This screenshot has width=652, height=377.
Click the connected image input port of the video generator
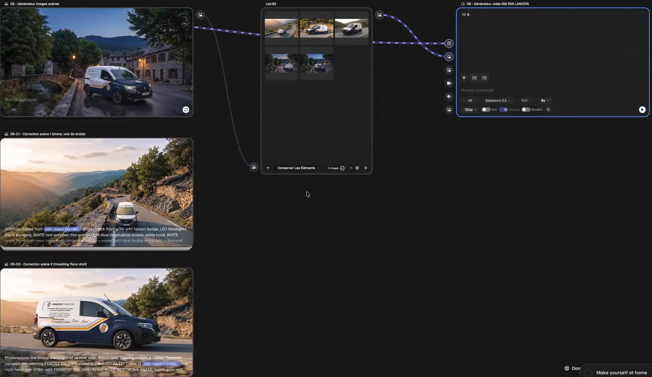click(449, 57)
